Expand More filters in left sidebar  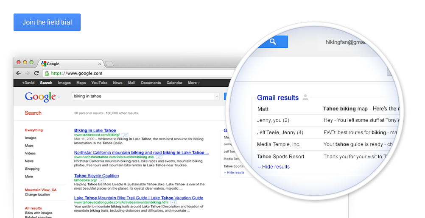(x=29, y=177)
